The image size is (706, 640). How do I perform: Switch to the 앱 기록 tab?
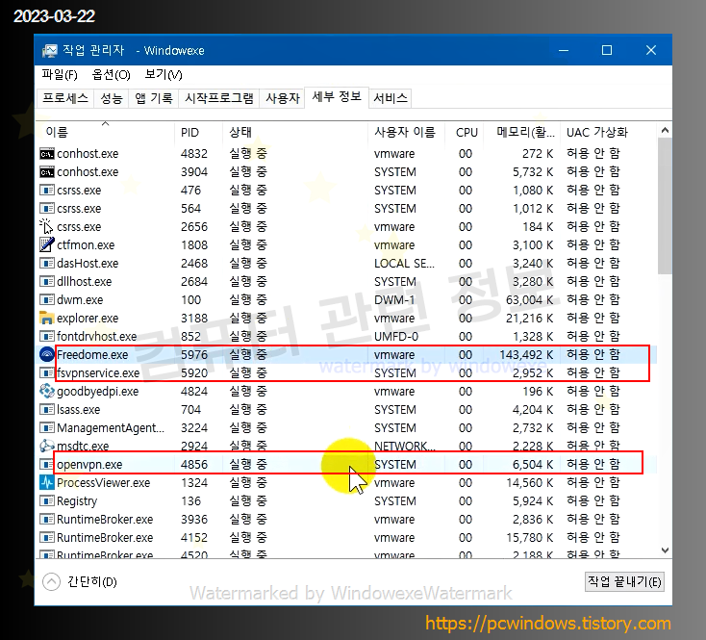154,98
